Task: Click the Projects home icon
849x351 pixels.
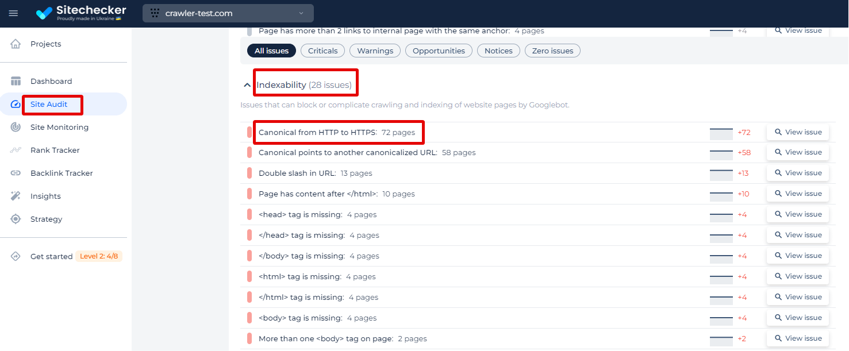Action: point(16,44)
